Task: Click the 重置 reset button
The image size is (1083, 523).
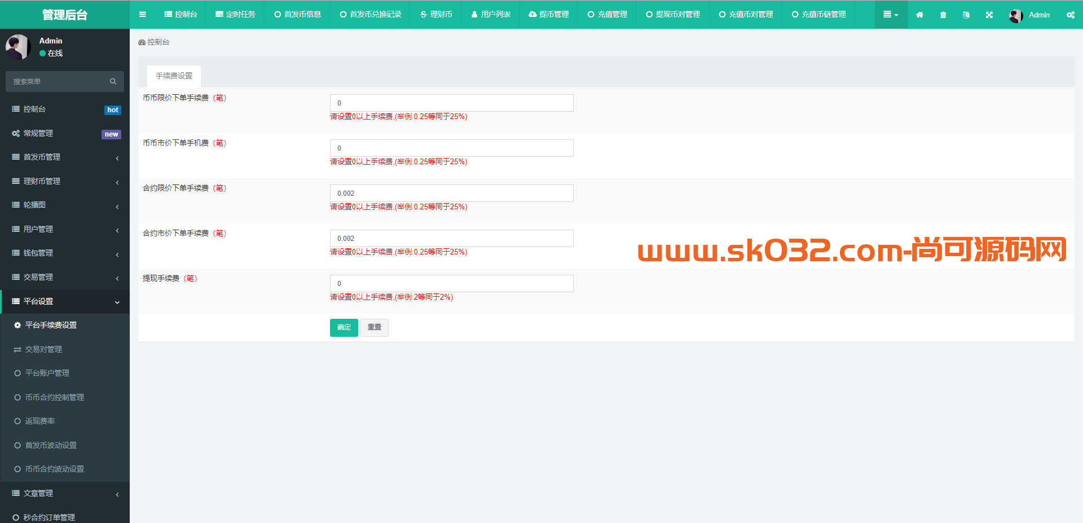Action: point(375,328)
